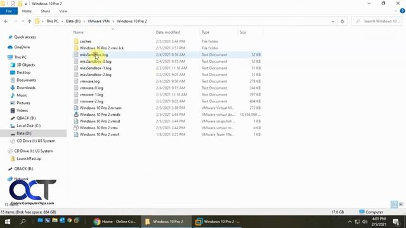Open LaunchPad.zip in the sidebar
406x228 pixels.
pyautogui.click(x=29, y=159)
